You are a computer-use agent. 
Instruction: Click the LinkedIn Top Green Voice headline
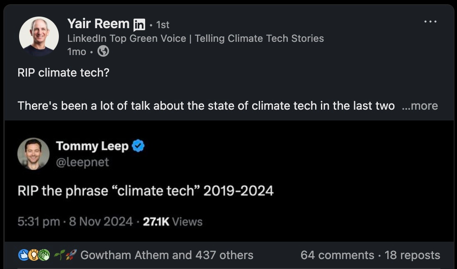pyautogui.click(x=196, y=38)
